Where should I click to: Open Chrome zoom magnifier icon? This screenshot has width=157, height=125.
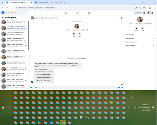140,7
